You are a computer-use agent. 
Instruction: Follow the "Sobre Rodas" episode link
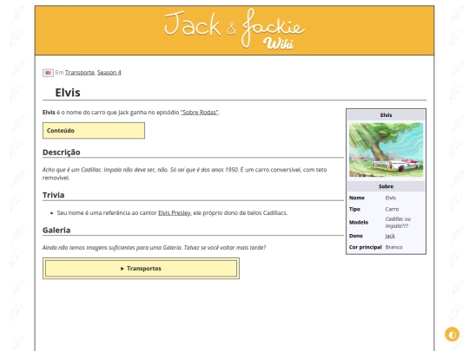(x=200, y=112)
